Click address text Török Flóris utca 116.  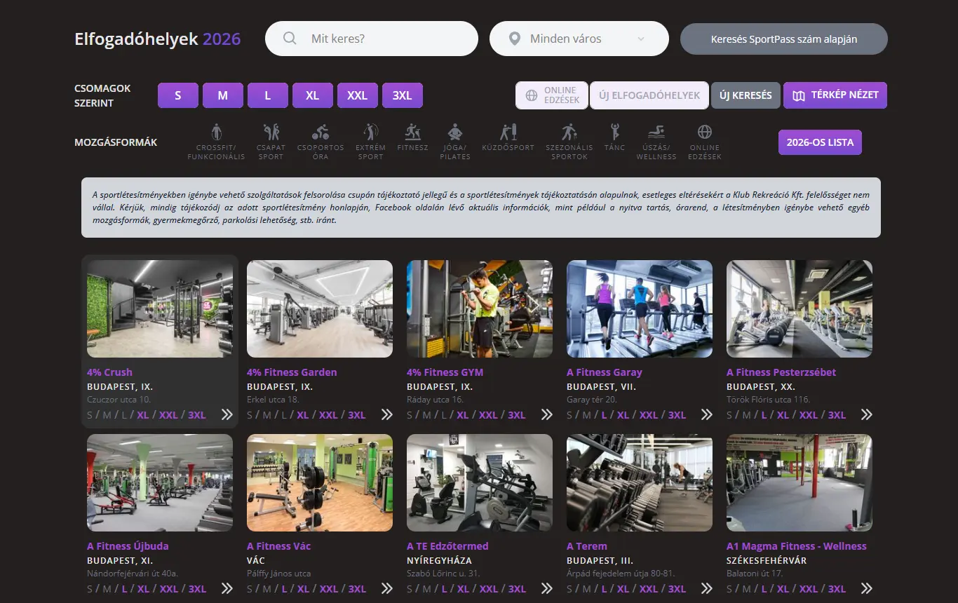click(x=768, y=400)
